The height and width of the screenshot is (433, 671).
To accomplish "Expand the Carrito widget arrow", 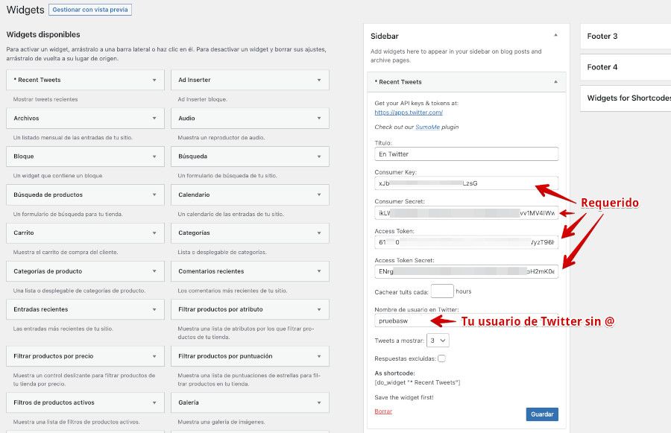I will point(154,233).
